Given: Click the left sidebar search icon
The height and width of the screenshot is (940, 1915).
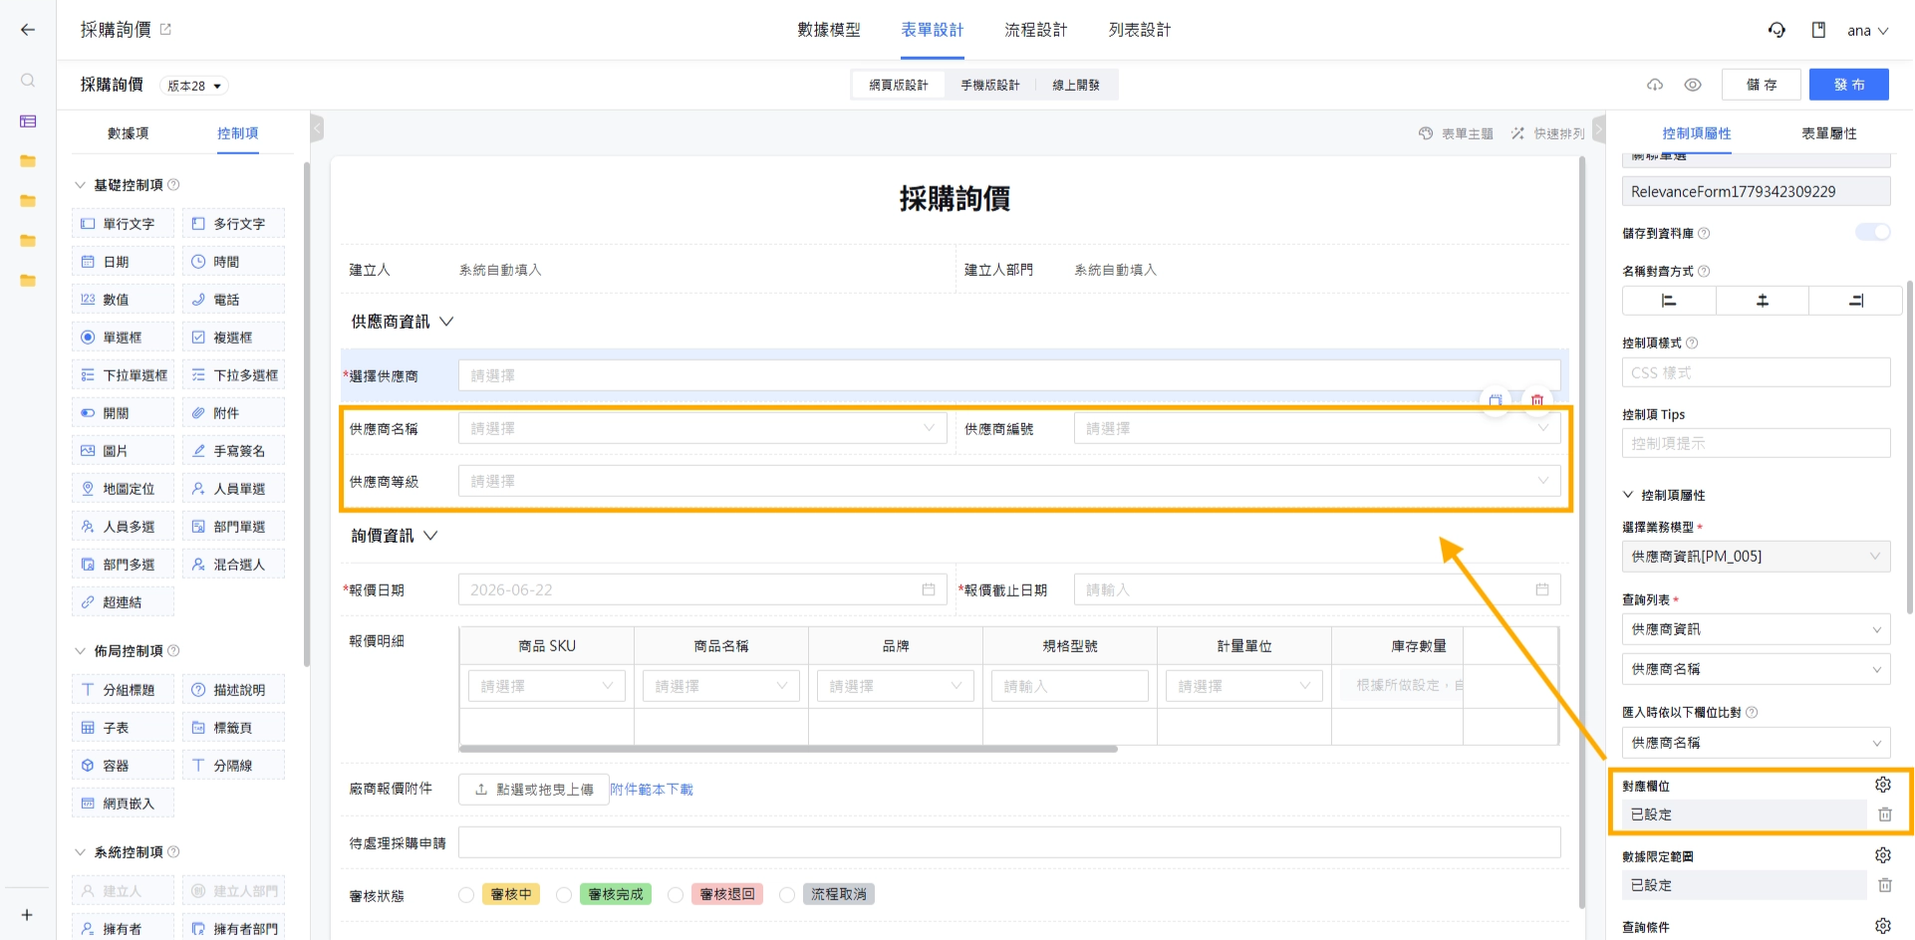Looking at the screenshot, I should (x=28, y=81).
